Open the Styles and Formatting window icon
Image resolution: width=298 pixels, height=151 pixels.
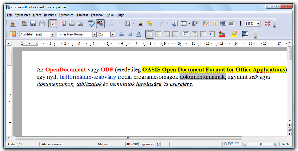pos(13,34)
